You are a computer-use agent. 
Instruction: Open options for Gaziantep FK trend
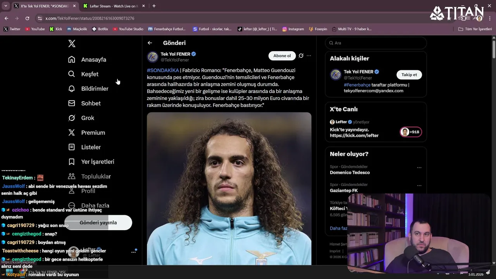419,186
